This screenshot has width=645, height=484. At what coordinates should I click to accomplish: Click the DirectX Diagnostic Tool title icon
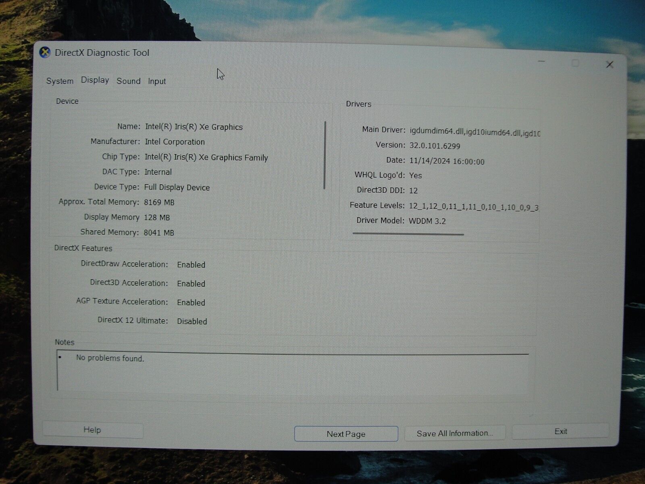pos(45,52)
